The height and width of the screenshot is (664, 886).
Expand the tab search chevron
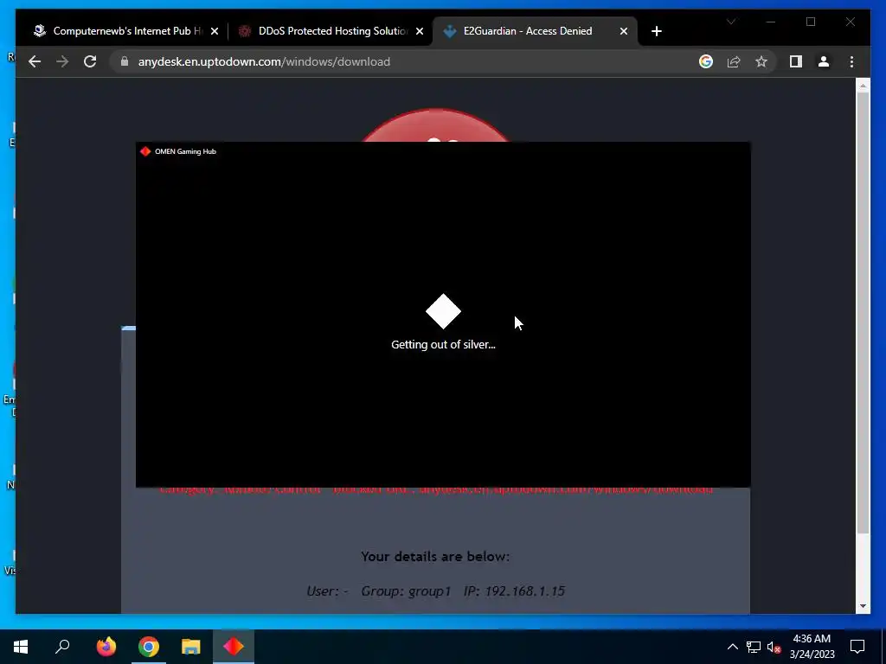(731, 22)
